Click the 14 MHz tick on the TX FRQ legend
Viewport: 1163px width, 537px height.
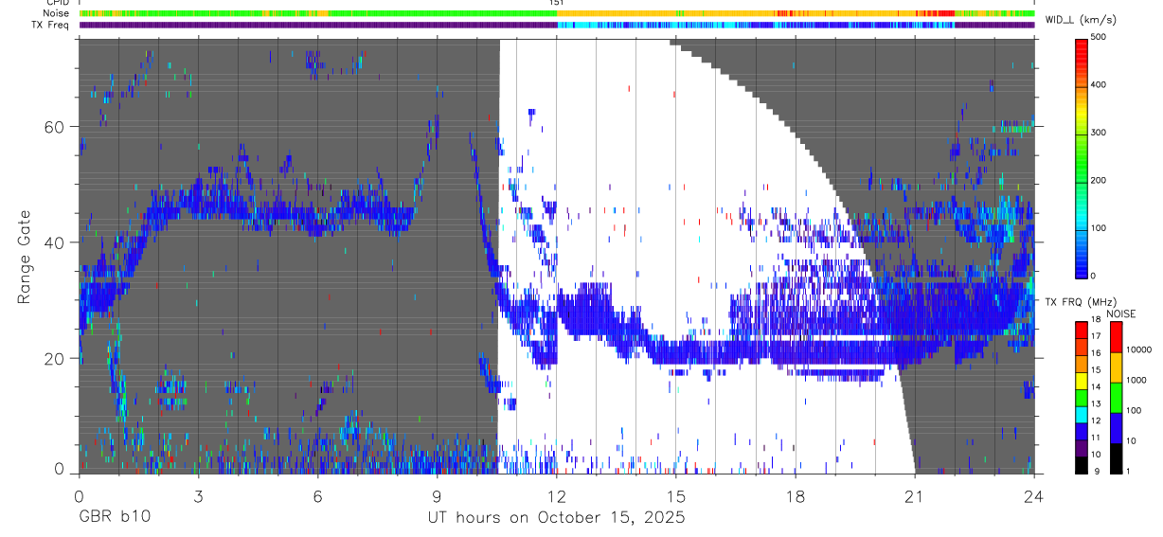coord(1096,388)
